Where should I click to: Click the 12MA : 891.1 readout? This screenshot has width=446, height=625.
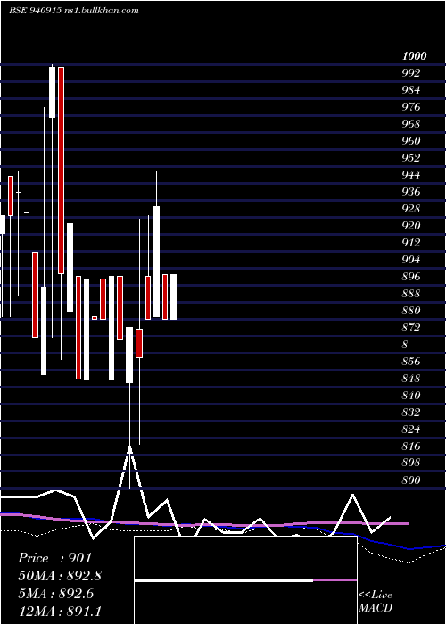[60, 612]
